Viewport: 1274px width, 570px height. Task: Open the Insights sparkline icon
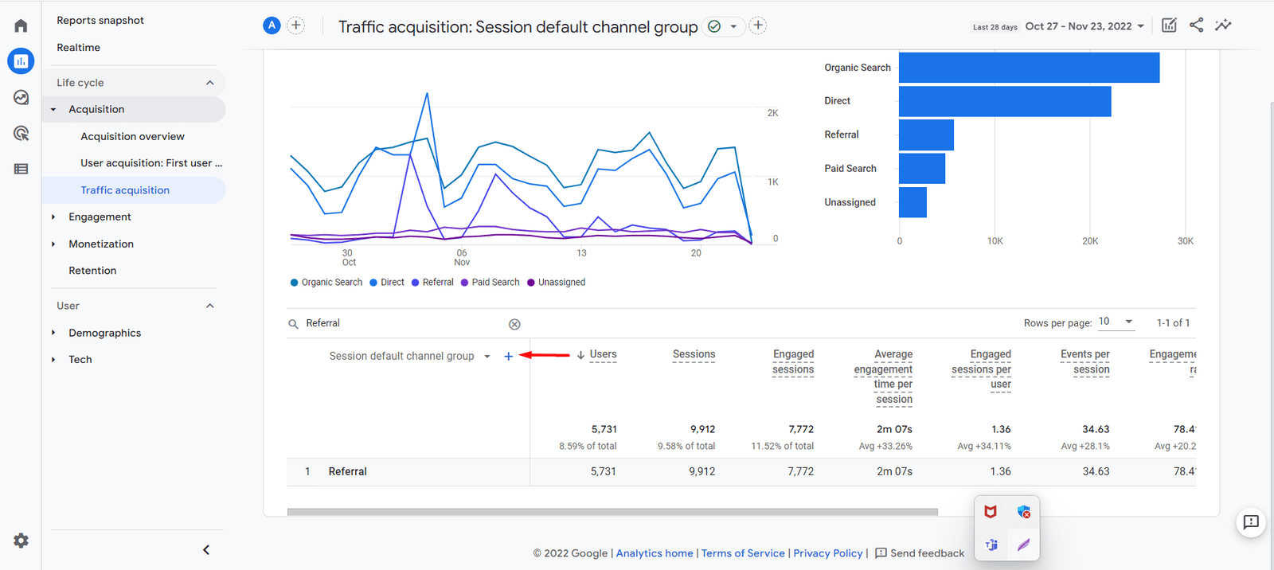coord(1223,25)
